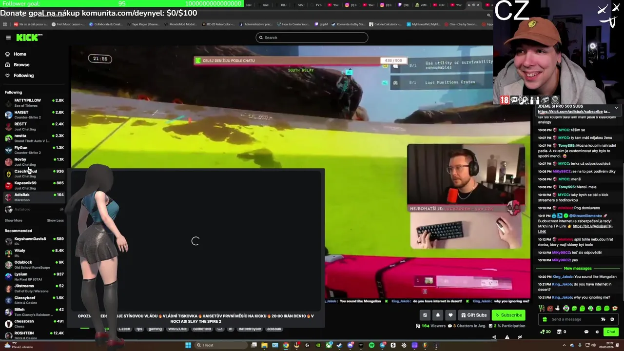The image size is (624, 351).
Task: Open the Following page in sidebar
Action: pyautogui.click(x=23, y=76)
